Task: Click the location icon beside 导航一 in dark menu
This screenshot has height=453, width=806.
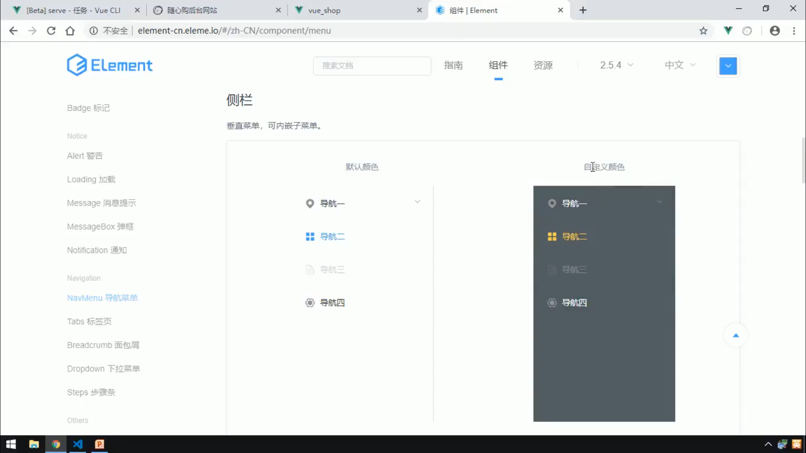Action: pyautogui.click(x=552, y=203)
